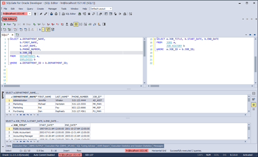The height and width of the screenshot is (157, 258).
Task: Click the blue right arrow at the editor tab bar
Action: point(255,35)
